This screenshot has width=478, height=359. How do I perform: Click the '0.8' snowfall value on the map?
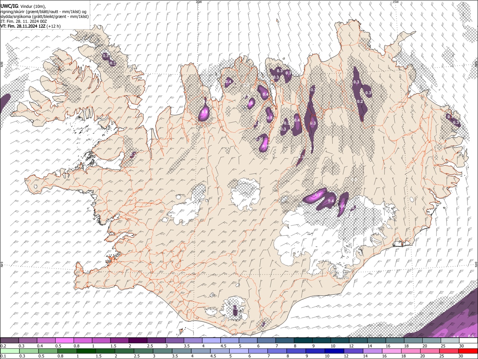204,112
